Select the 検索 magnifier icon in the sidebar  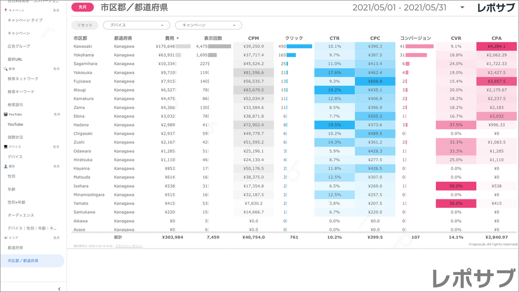click(x=5, y=69)
